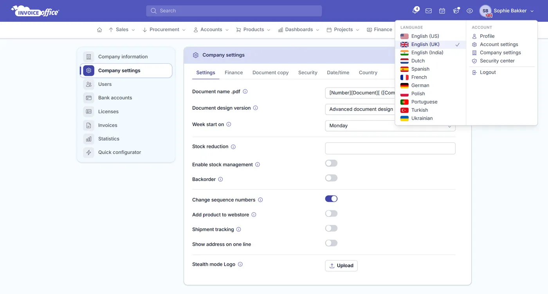Open the calendar icon in header

coord(442,11)
